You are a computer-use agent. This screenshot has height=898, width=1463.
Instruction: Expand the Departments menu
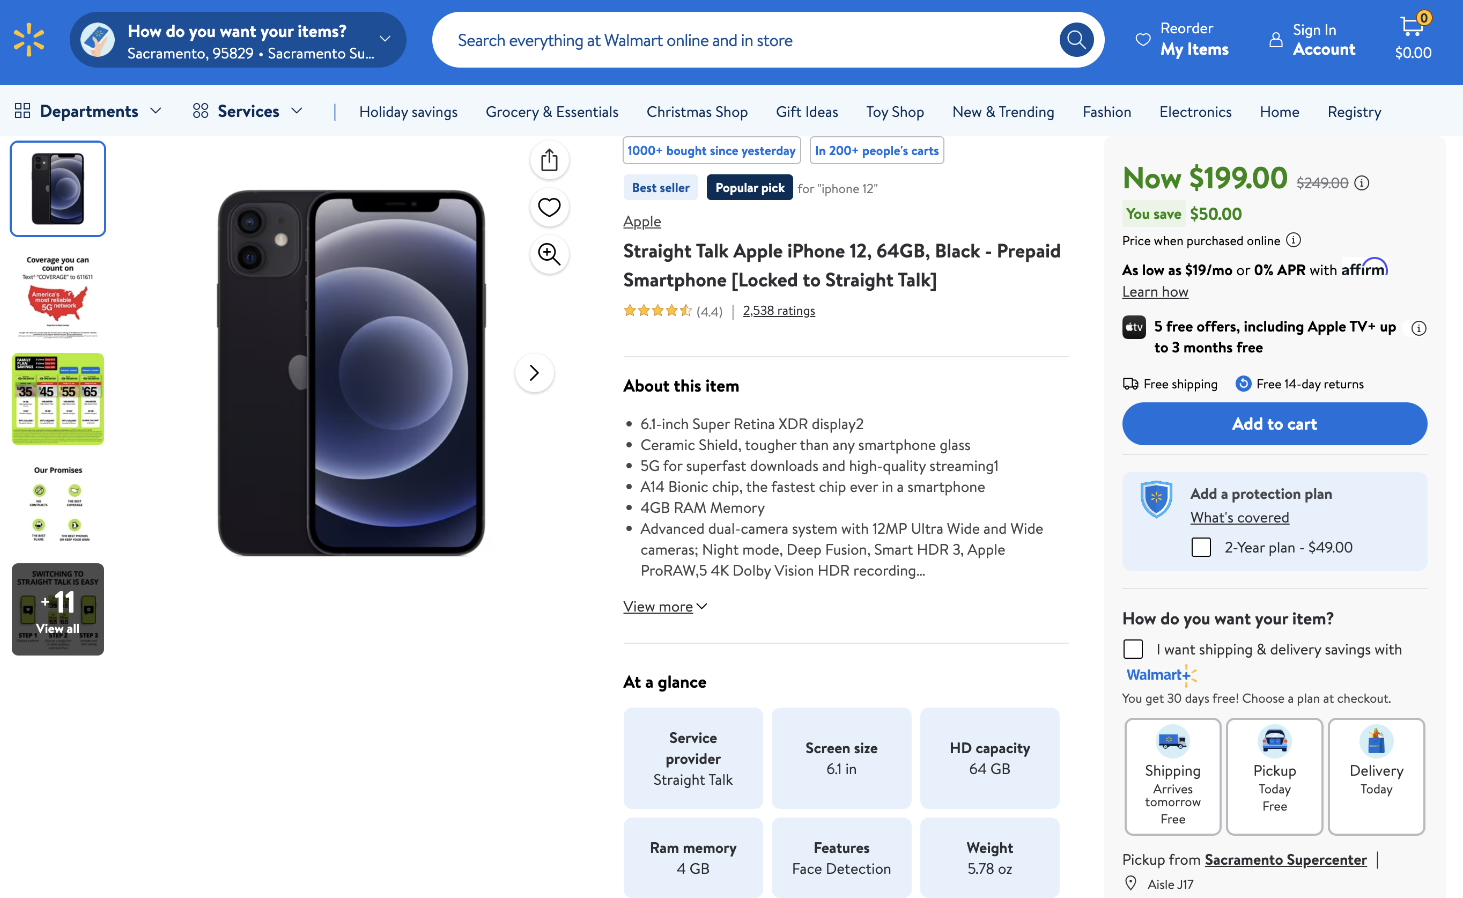pyautogui.click(x=88, y=111)
